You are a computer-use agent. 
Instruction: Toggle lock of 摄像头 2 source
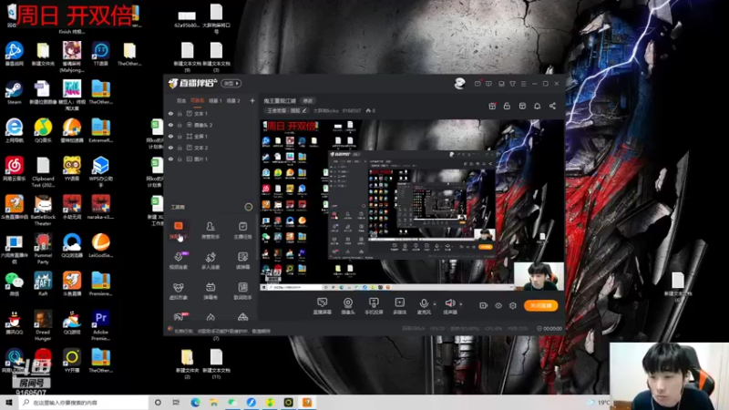click(x=180, y=125)
